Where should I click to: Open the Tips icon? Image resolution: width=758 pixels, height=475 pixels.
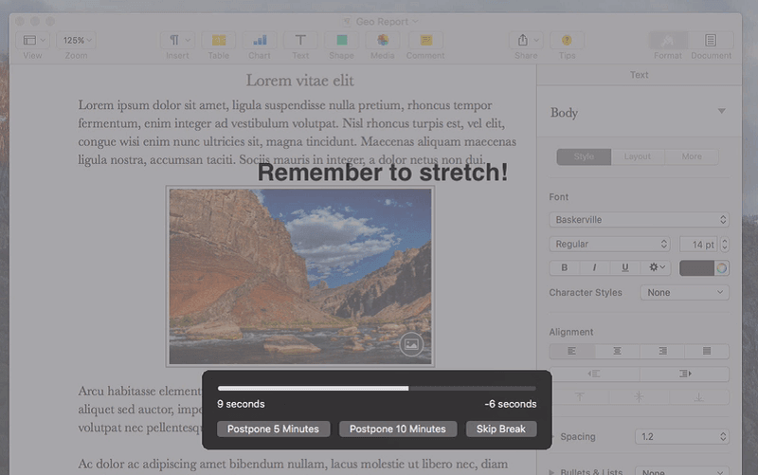[567, 40]
